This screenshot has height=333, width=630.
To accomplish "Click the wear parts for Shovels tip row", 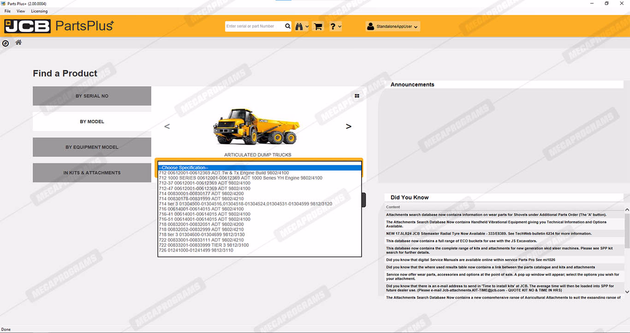I will (x=504, y=215).
